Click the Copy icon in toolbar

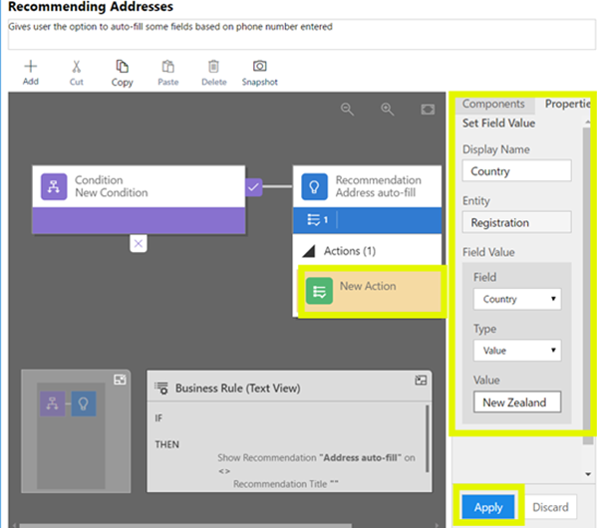coord(122,68)
